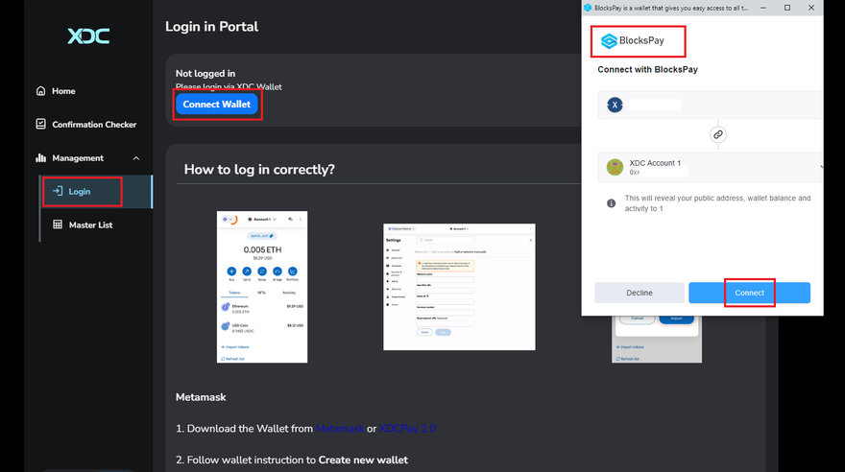Click the XDC Account 1 avatar
The height and width of the screenshot is (472, 845).
pos(616,167)
